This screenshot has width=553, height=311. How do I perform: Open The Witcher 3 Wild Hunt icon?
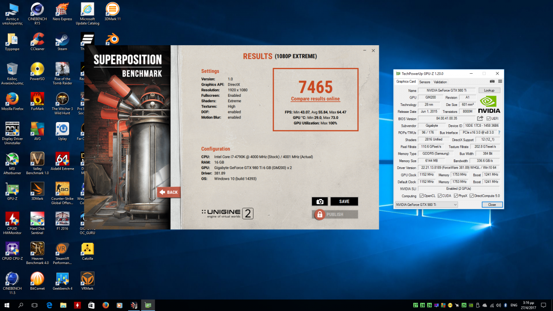point(62,104)
